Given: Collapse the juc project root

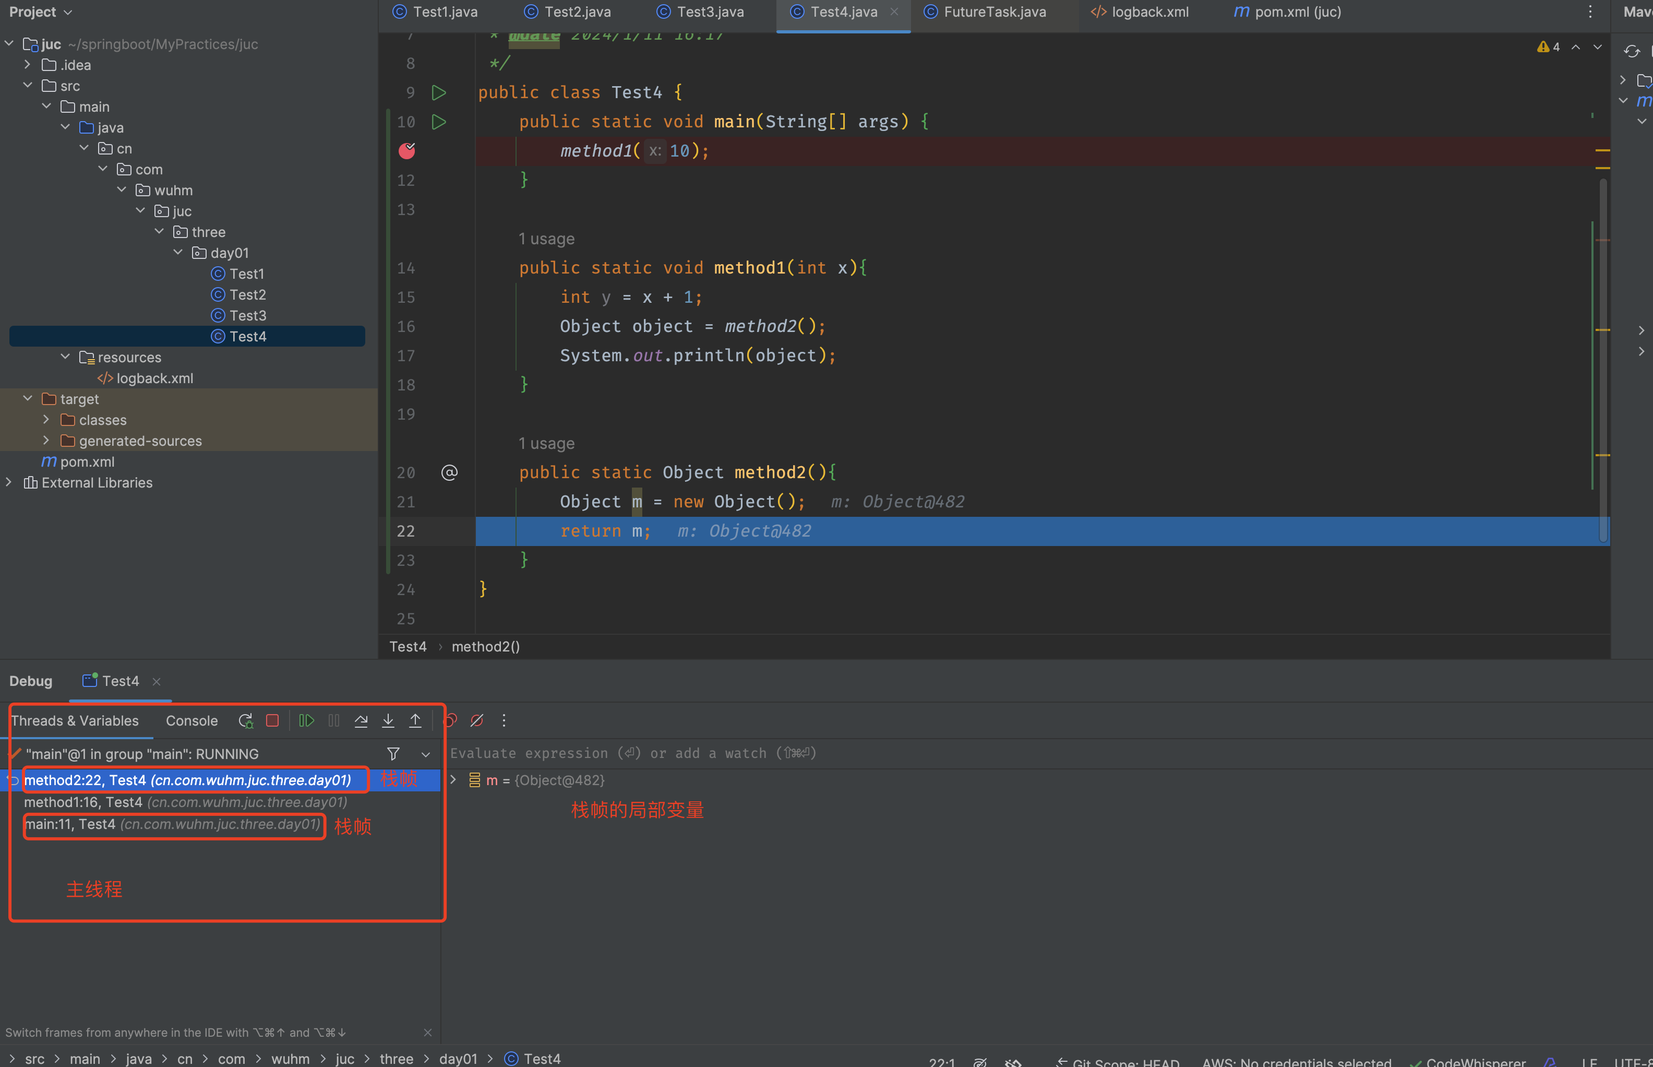Looking at the screenshot, I should pos(9,44).
